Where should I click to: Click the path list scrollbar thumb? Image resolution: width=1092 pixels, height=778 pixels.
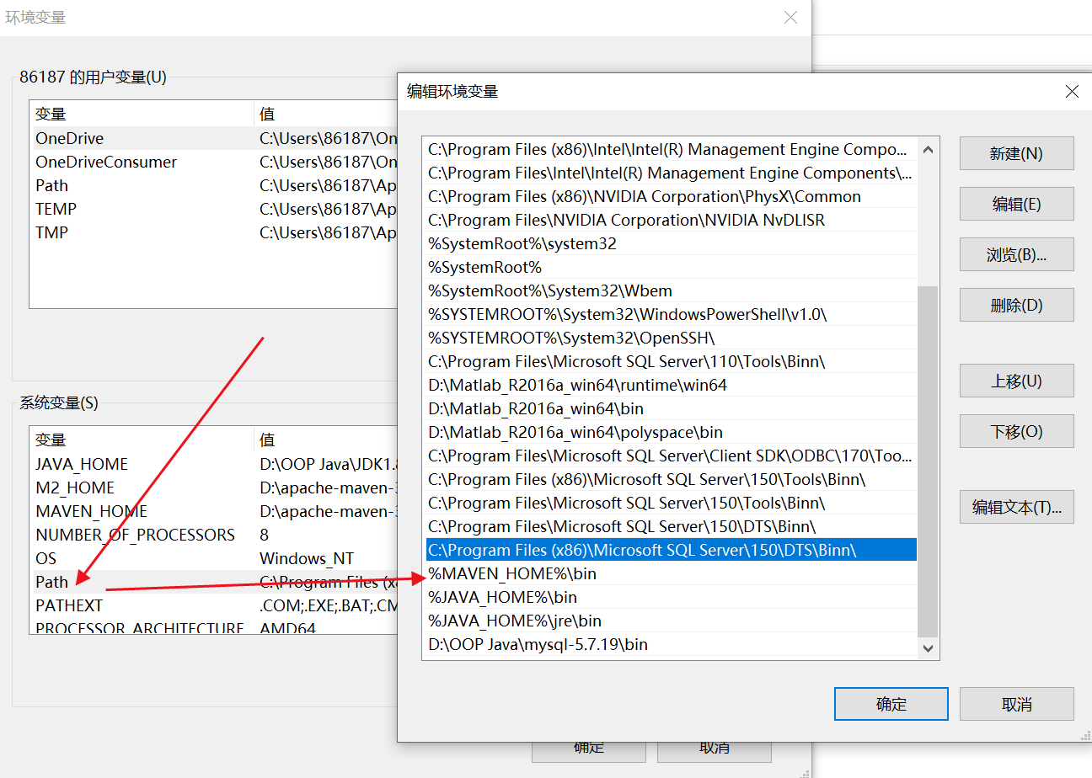pos(928,461)
